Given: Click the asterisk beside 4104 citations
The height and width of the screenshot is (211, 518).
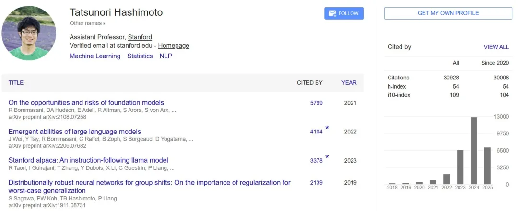Looking at the screenshot, I should point(327,128).
